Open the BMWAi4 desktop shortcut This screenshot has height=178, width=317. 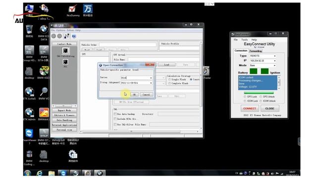(44, 114)
